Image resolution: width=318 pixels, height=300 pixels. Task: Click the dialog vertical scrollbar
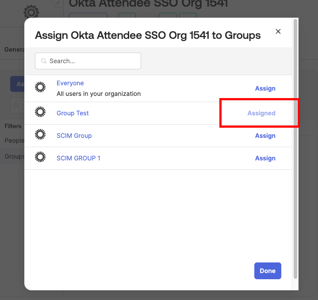[295, 149]
